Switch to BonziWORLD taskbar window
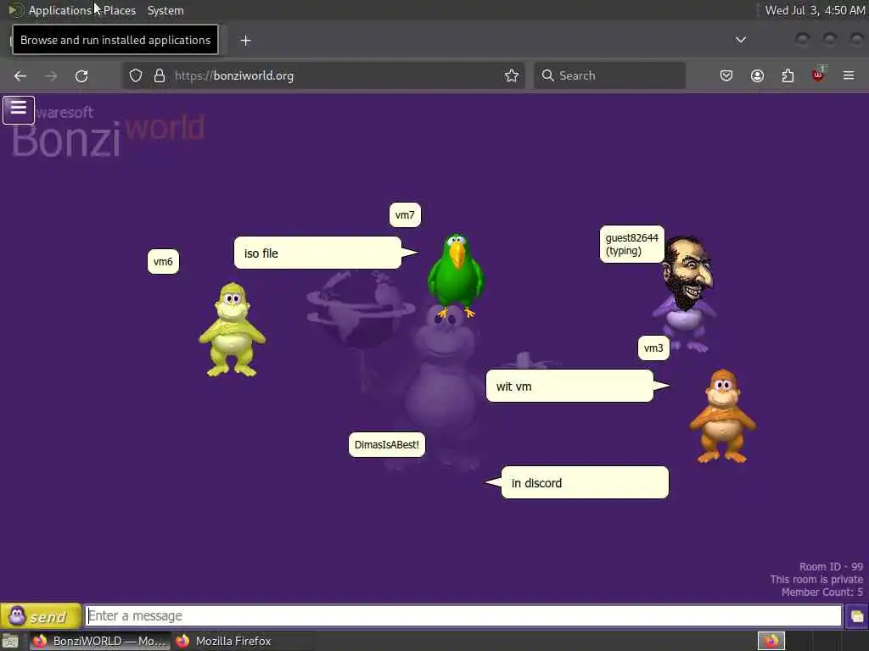The image size is (869, 651). (x=100, y=641)
